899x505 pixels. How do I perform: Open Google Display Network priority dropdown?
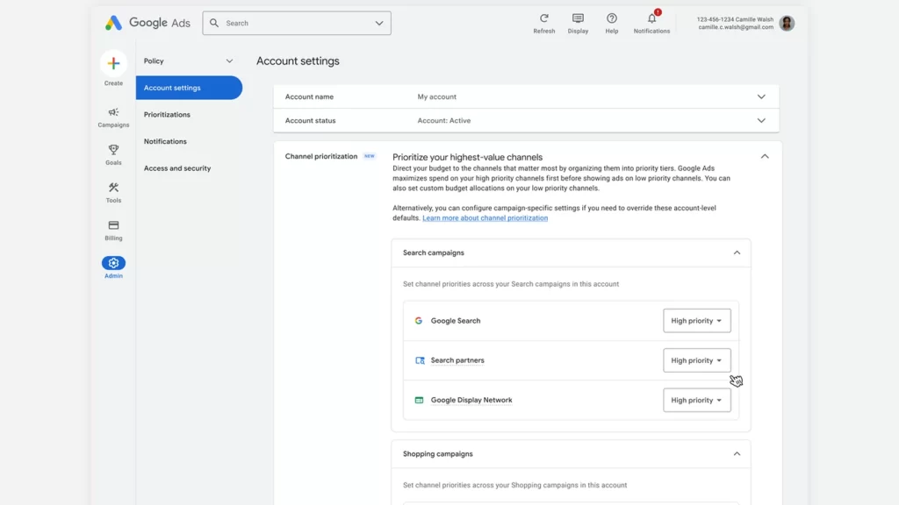tap(696, 400)
